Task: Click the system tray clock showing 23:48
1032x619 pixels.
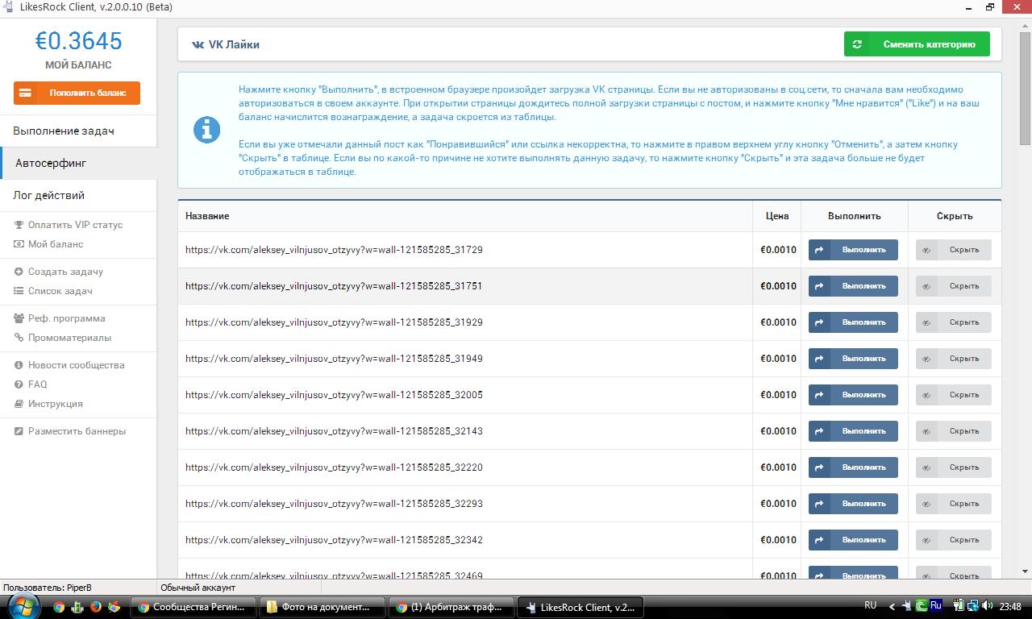Action: pyautogui.click(x=1010, y=606)
